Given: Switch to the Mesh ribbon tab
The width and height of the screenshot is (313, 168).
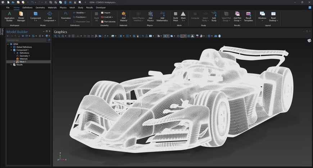Looking at the screenshot, I should click(72, 8).
